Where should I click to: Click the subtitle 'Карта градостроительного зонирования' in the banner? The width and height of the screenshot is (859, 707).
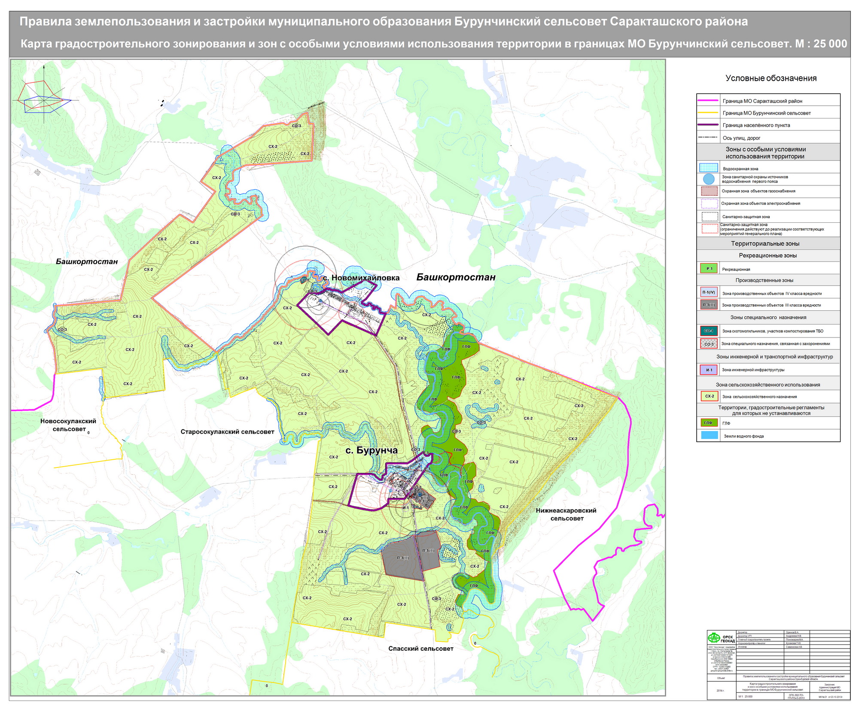pos(434,44)
